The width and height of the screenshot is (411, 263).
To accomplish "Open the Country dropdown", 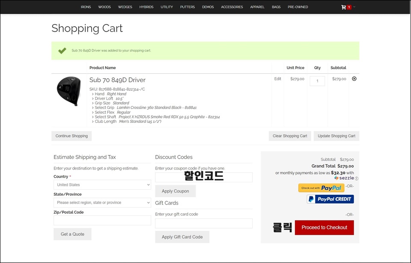I will point(102,185).
